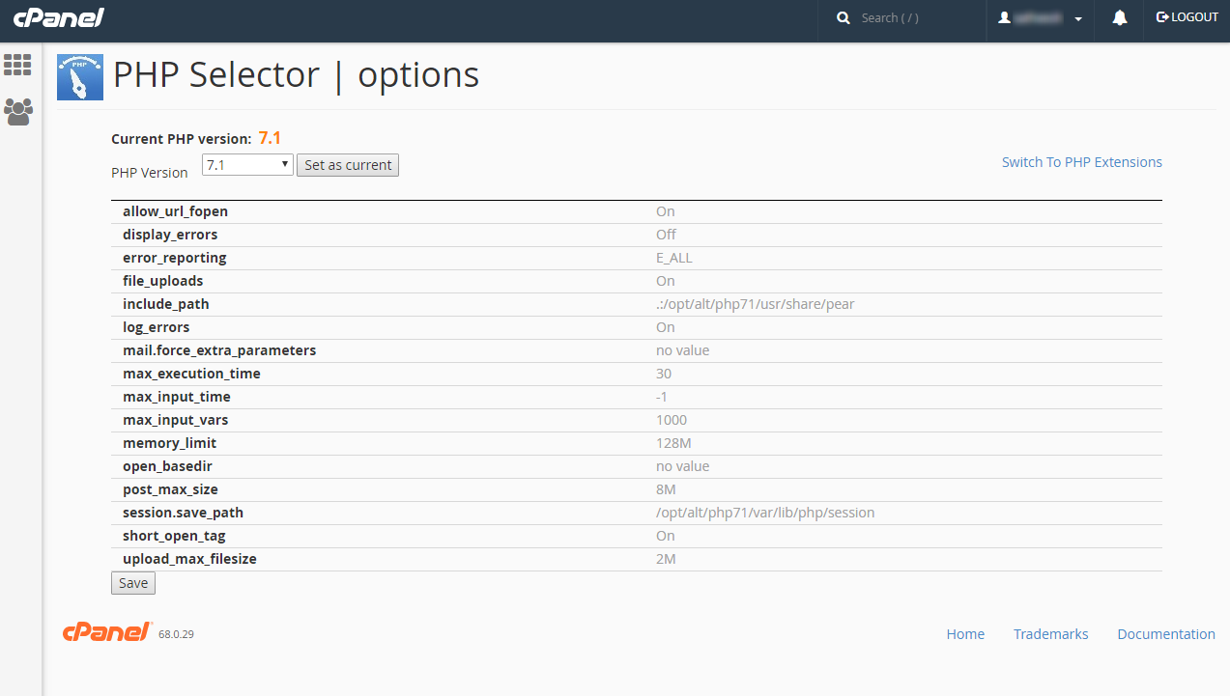
Task: Click the Save button
Action: (133, 583)
